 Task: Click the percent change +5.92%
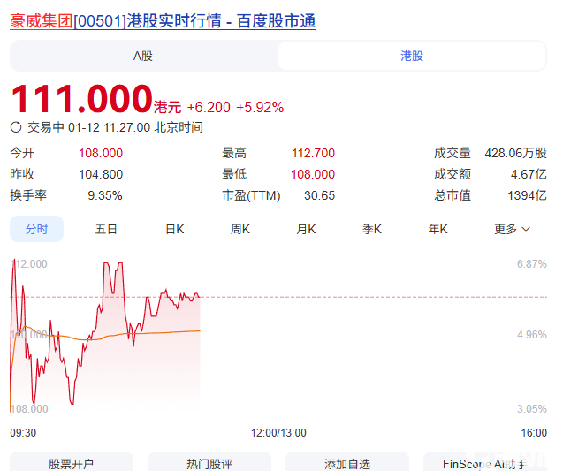(260, 107)
